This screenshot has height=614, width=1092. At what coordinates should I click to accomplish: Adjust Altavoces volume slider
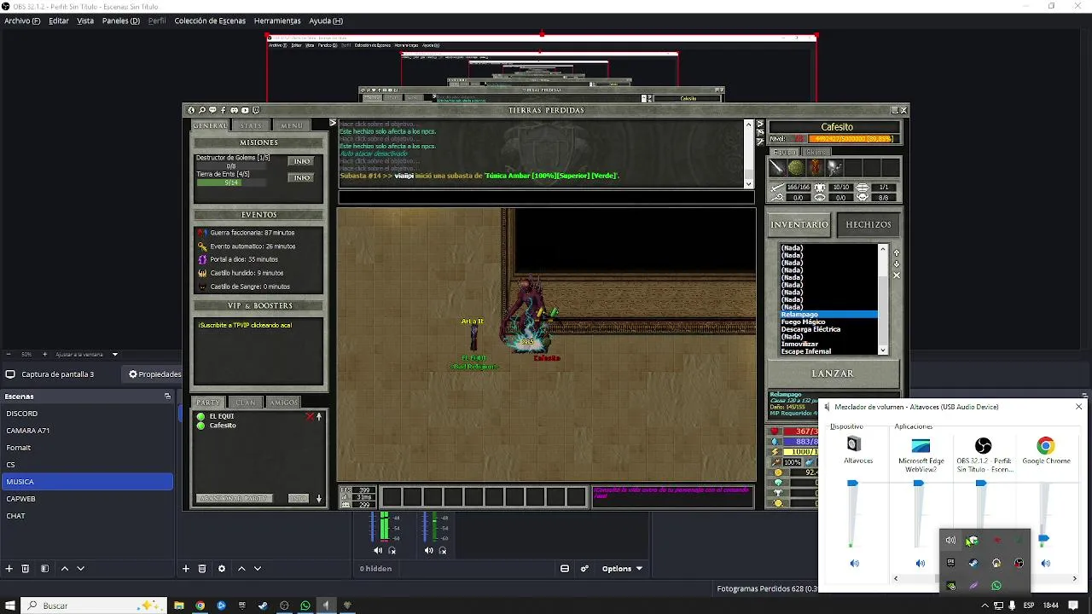tap(852, 484)
